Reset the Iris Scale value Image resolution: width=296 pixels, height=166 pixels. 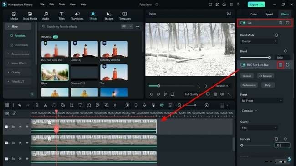[276, 139]
